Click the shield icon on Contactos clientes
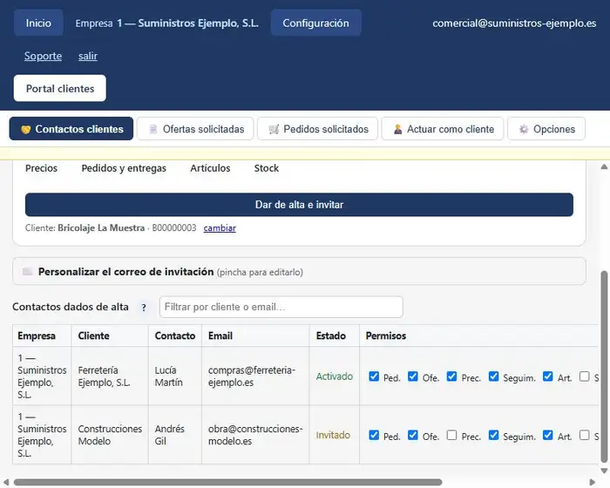This screenshot has height=488, width=610. pos(25,129)
